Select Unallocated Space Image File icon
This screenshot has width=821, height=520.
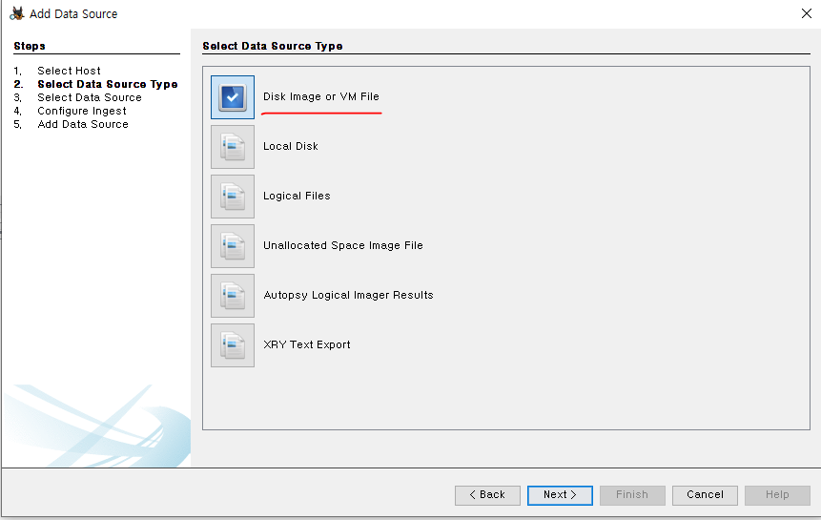(233, 246)
